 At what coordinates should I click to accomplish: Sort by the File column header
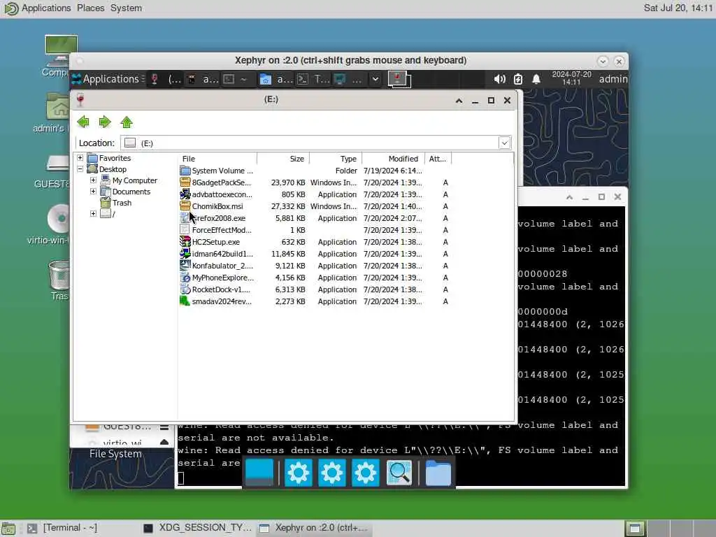[x=217, y=159]
